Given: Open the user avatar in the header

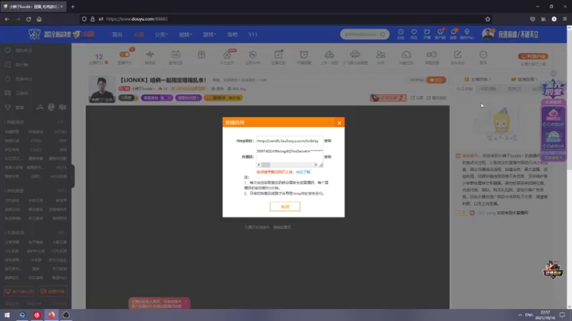Looking at the screenshot, I should (488, 34).
